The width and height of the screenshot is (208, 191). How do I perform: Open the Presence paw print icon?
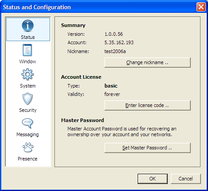28,147
